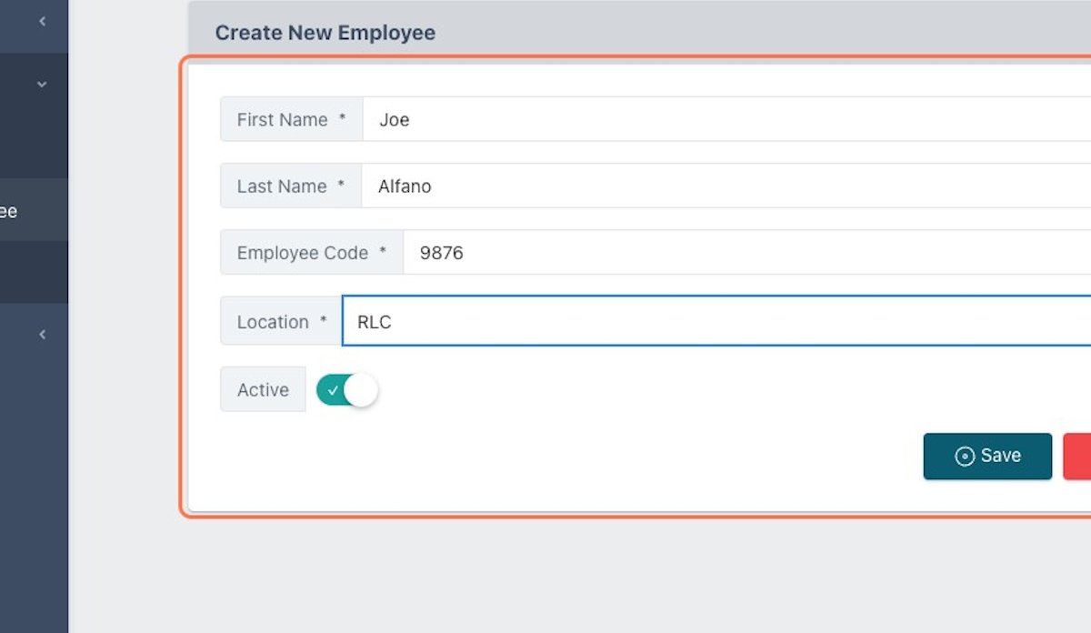1091x633 pixels.
Task: Click the Employee Code label
Action: (x=312, y=252)
